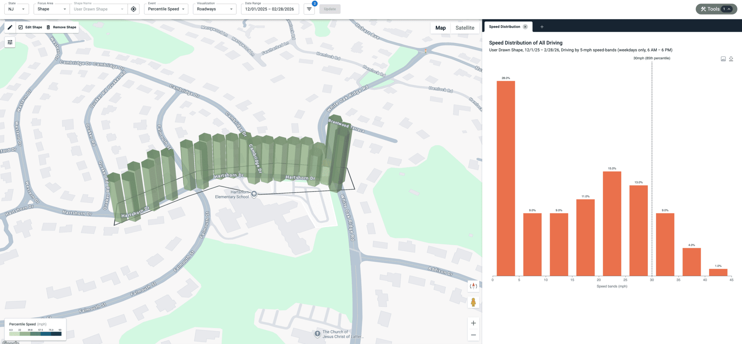
Task: Open the filters icon with badge 2
Action: pyautogui.click(x=309, y=9)
